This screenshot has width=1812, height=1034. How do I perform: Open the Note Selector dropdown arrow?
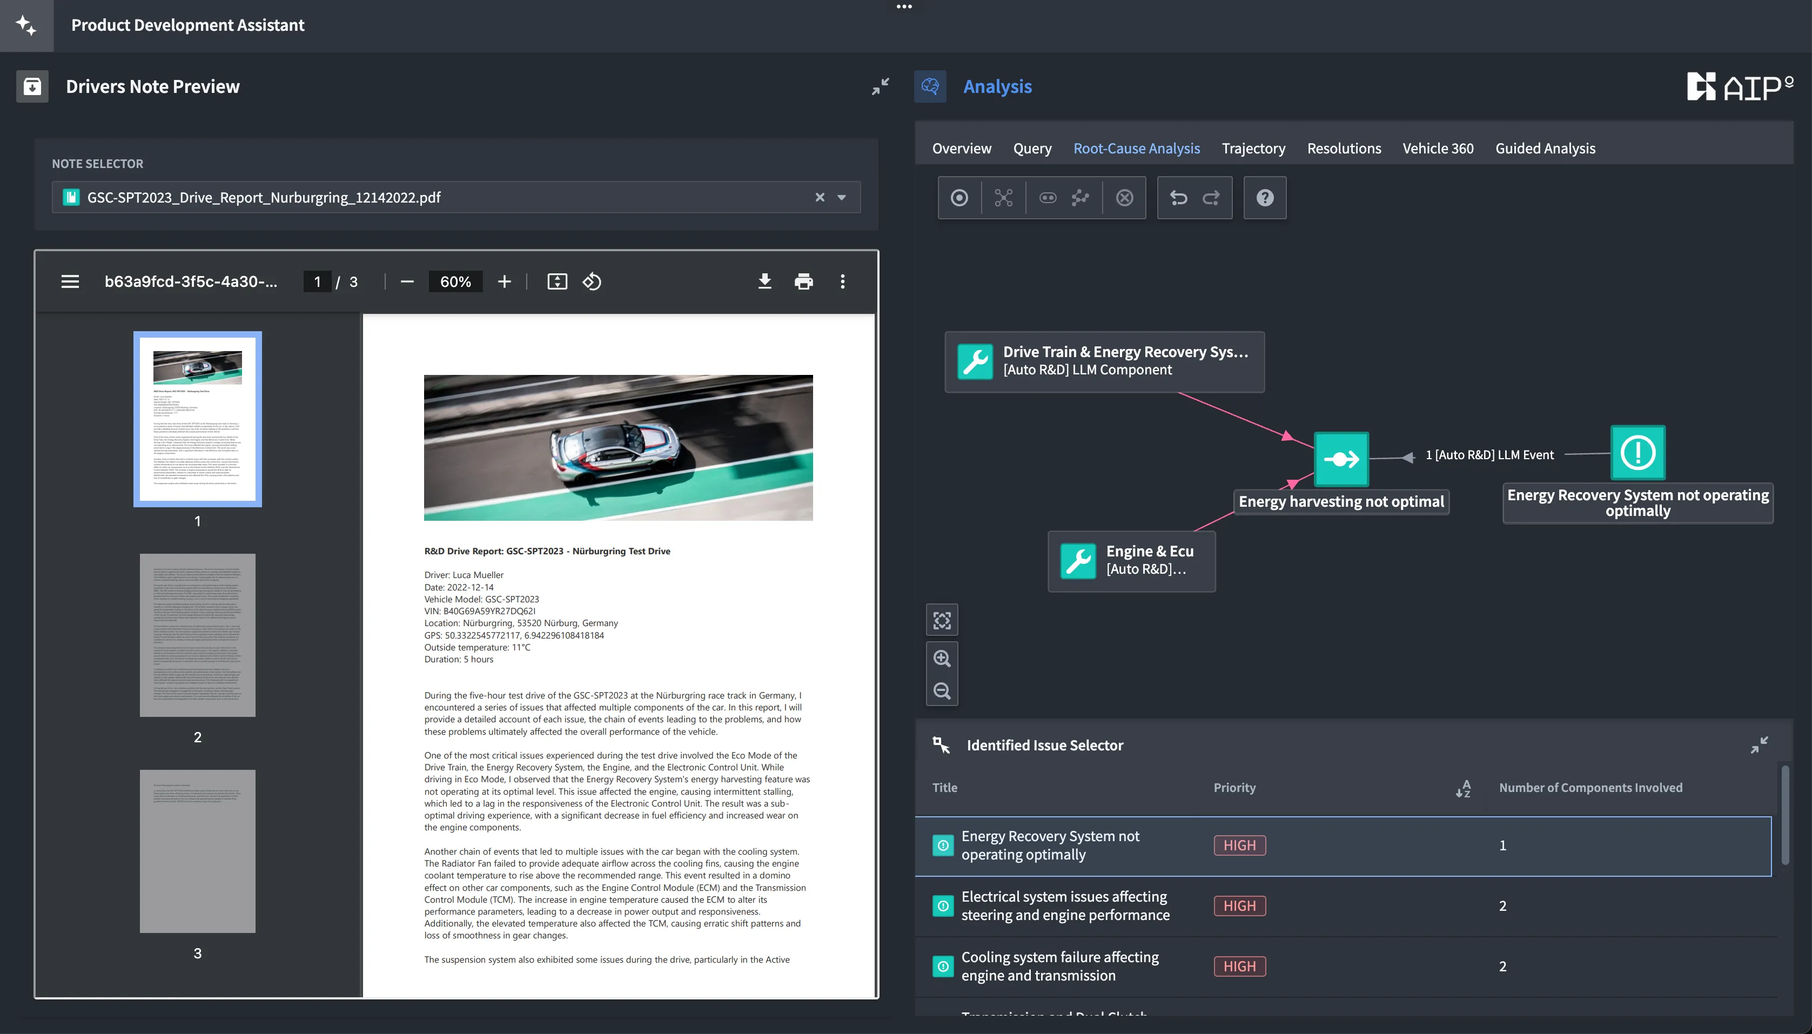click(x=842, y=197)
